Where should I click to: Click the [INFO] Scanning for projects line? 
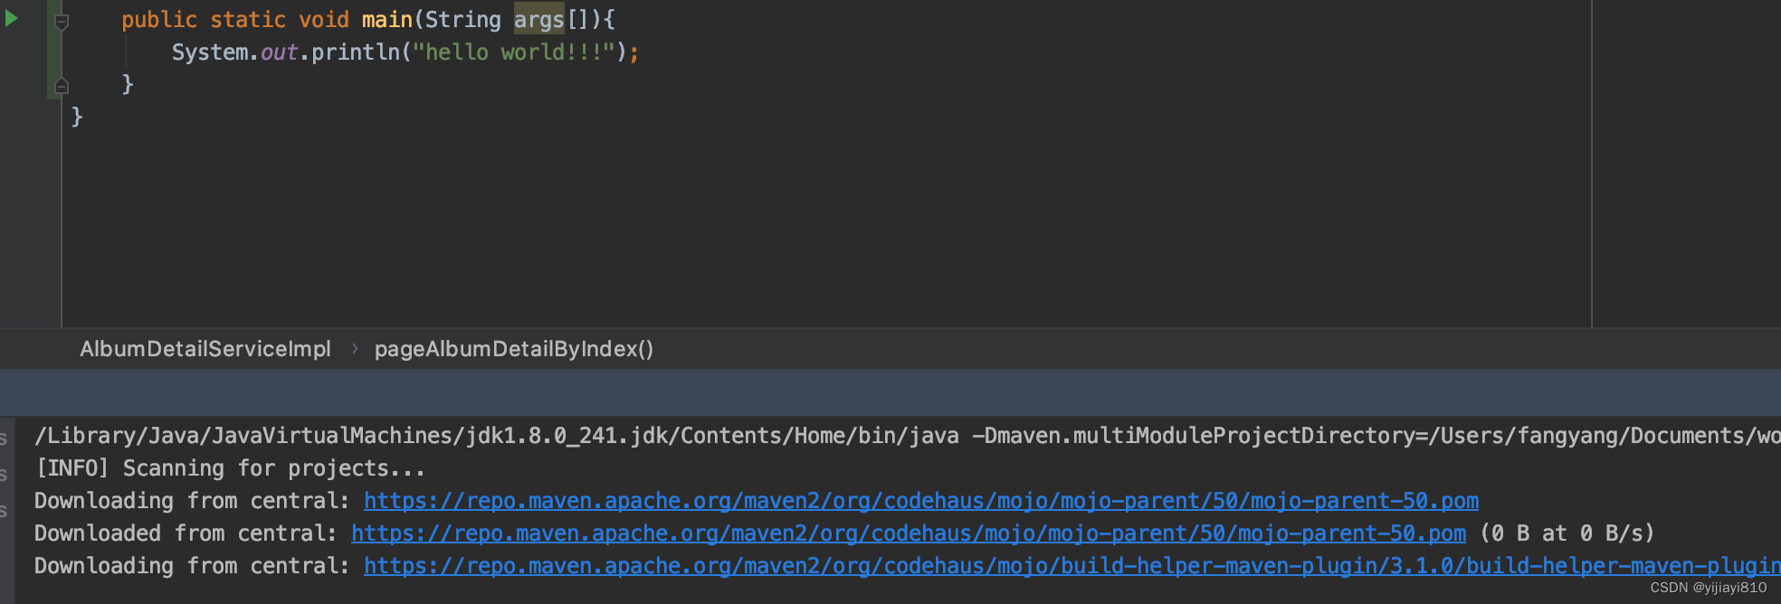(x=230, y=468)
